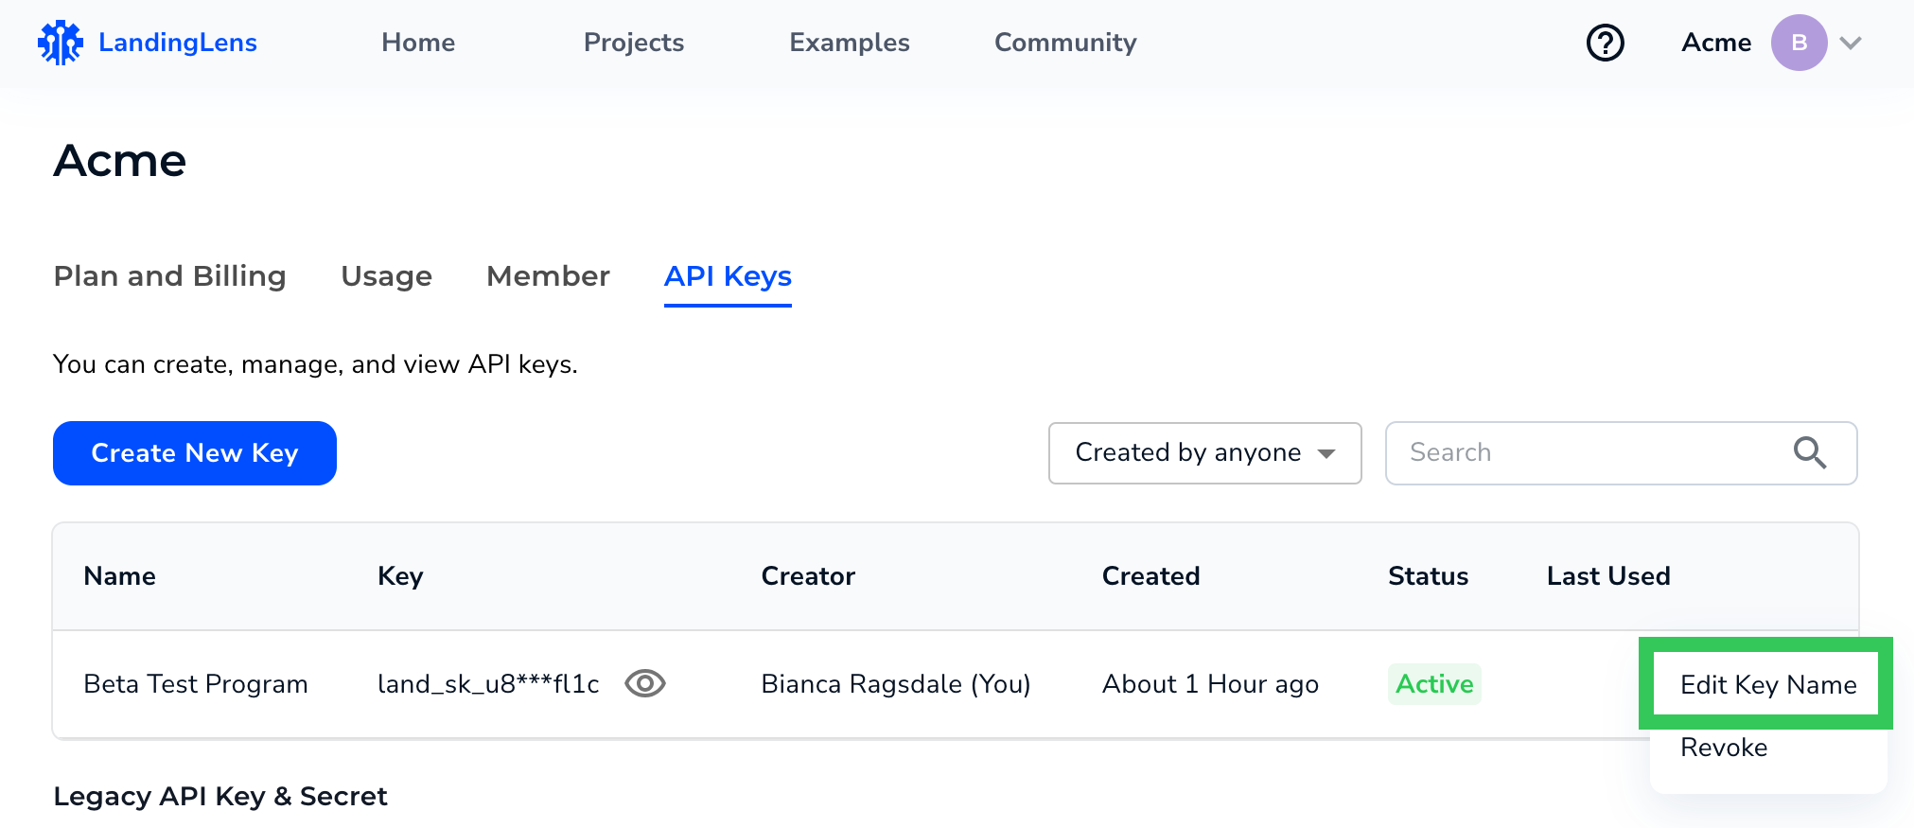Switch to the Usage tab
1914x828 pixels.
click(x=386, y=276)
